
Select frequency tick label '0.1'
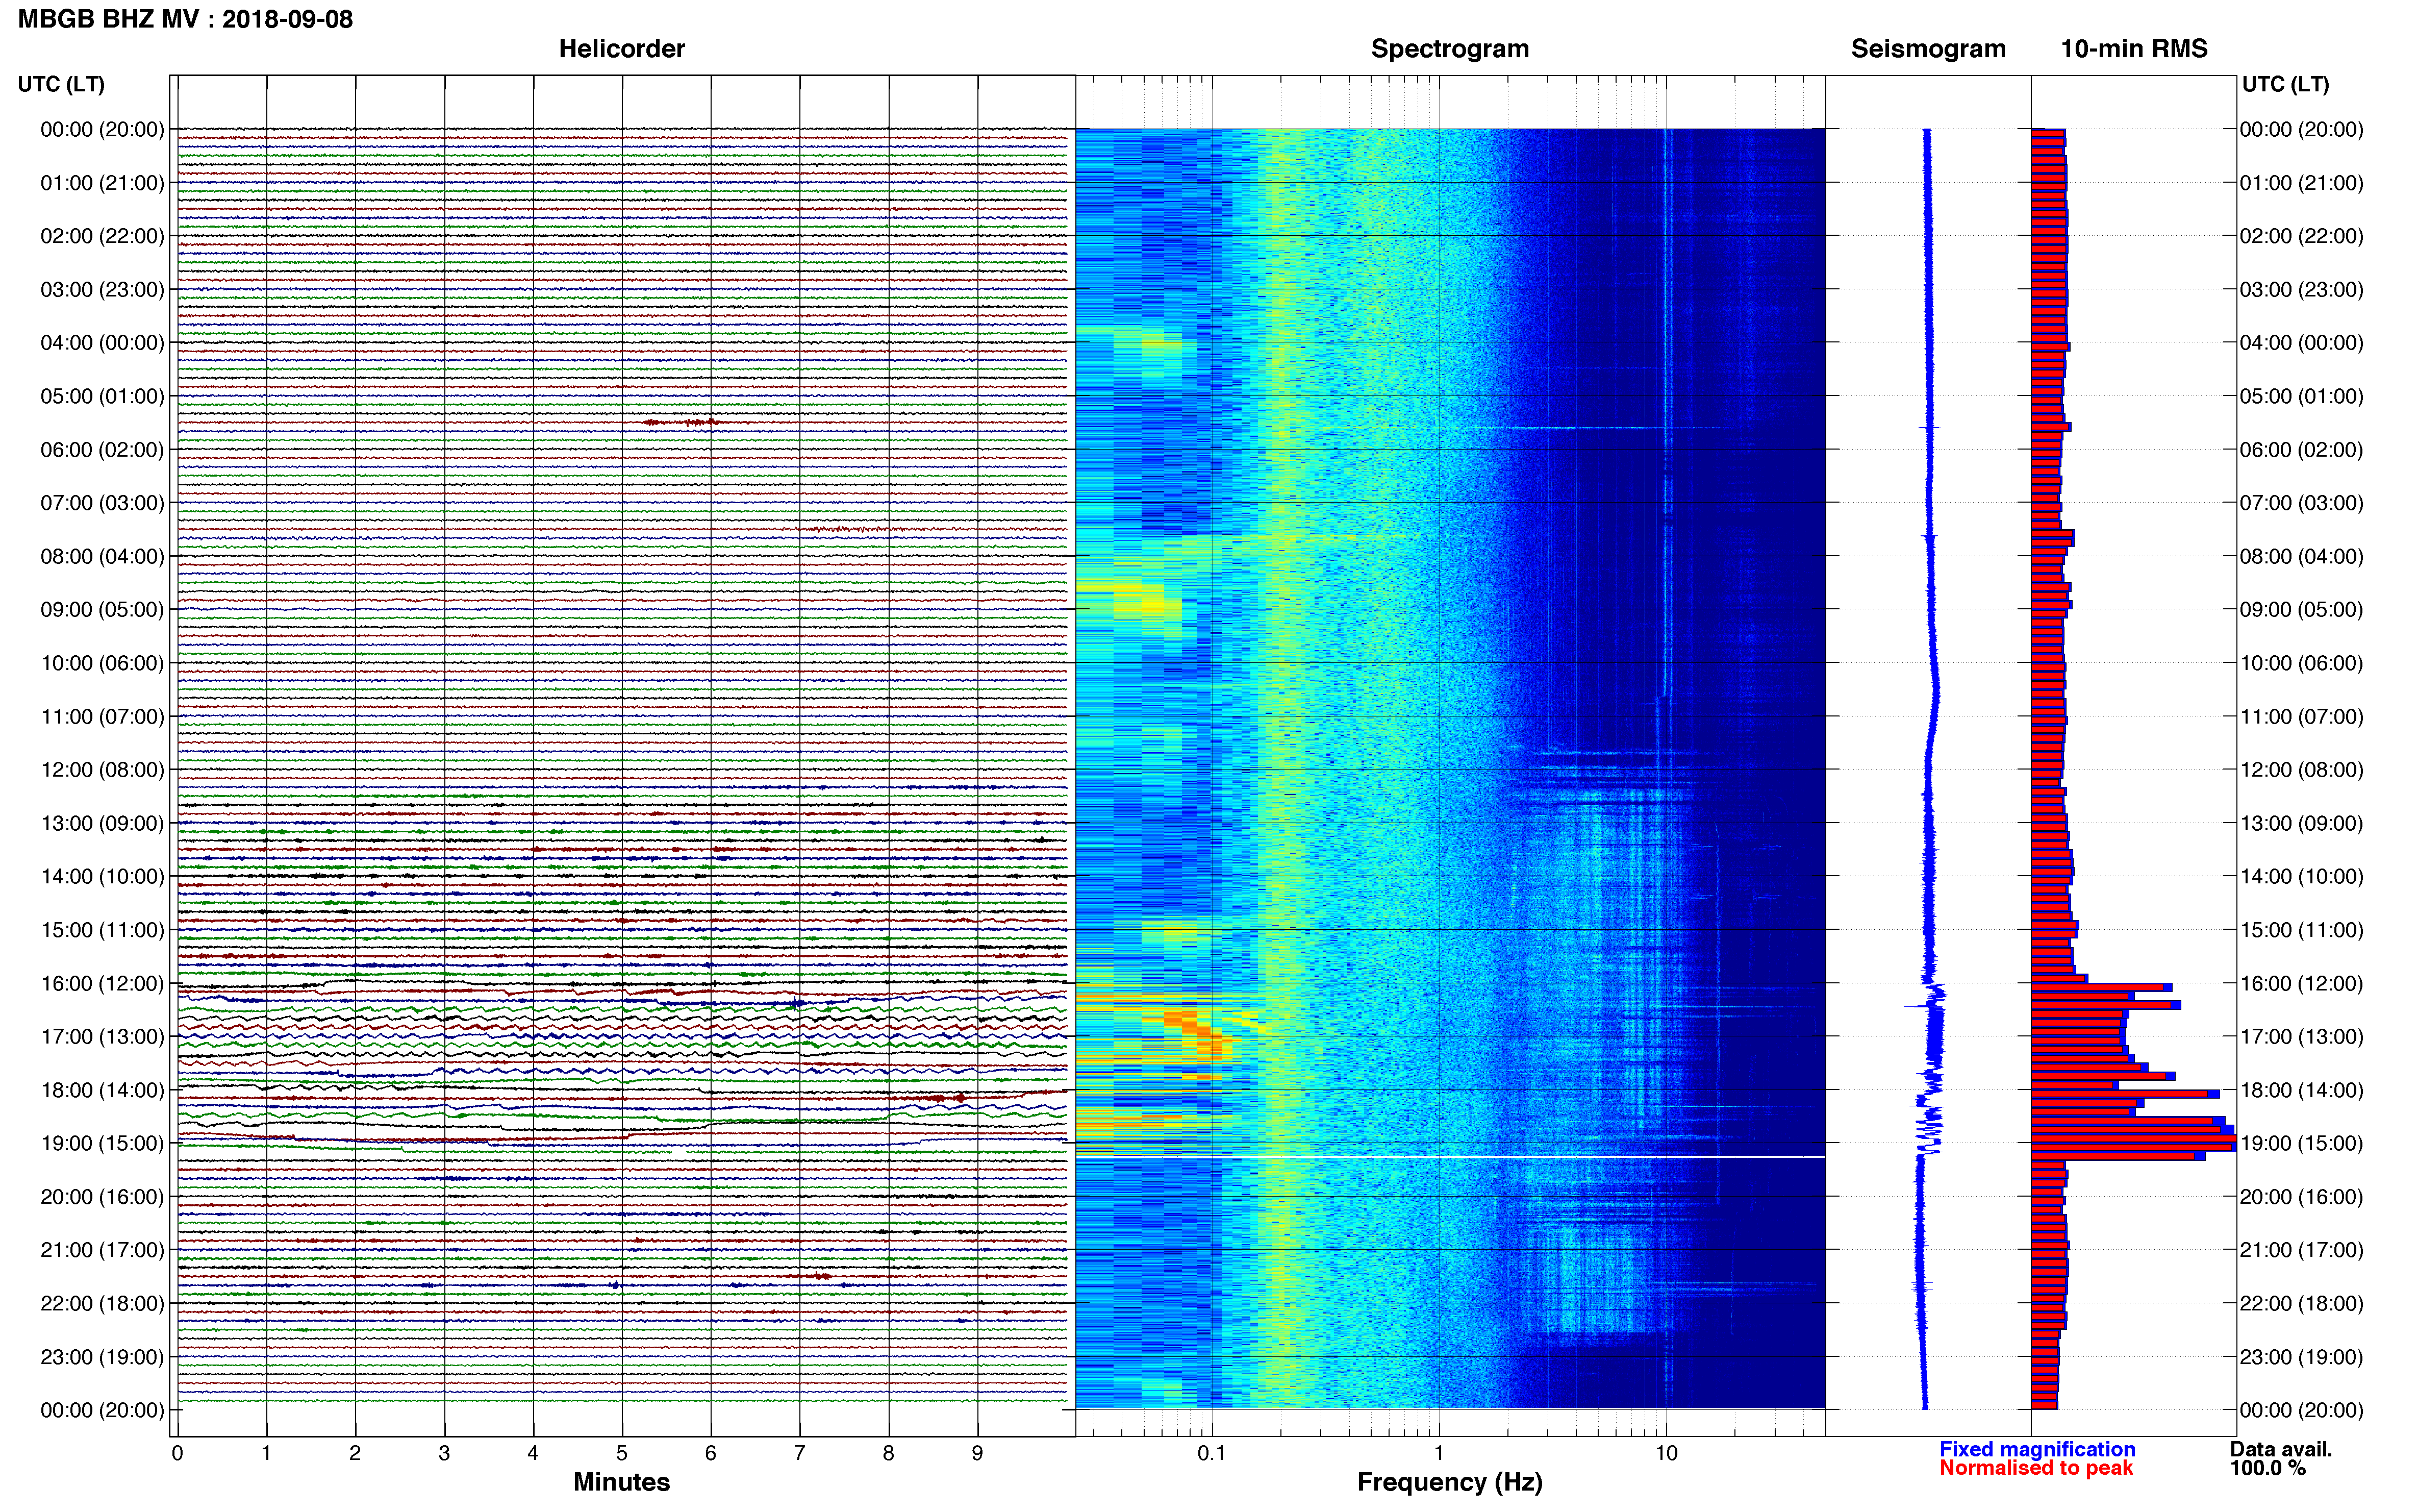click(x=1212, y=1454)
